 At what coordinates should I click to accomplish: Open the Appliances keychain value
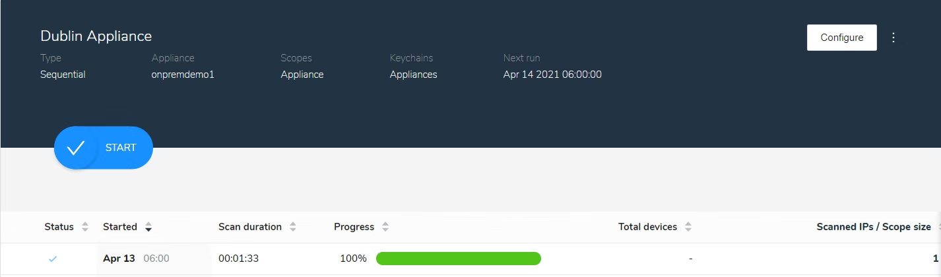(x=414, y=75)
